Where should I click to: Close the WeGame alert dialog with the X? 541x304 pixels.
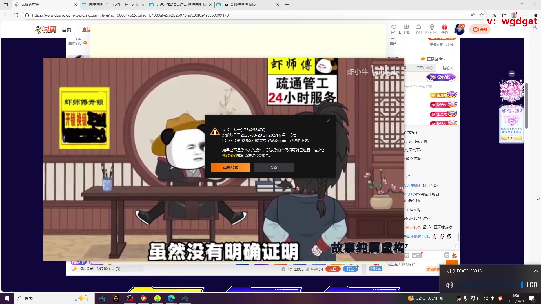(x=328, y=121)
